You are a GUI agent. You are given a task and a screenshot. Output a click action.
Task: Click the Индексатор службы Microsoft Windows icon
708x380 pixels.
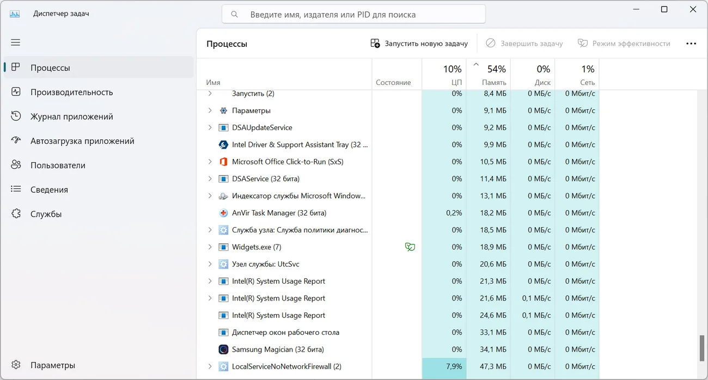point(223,196)
